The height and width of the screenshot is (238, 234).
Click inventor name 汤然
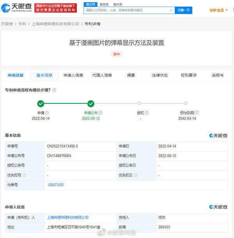click(x=161, y=217)
